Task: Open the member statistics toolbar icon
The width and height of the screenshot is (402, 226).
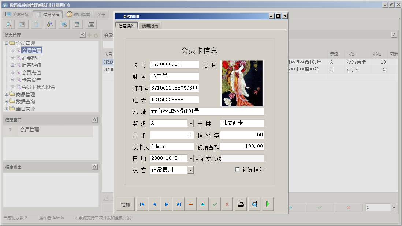Action: coord(49,24)
